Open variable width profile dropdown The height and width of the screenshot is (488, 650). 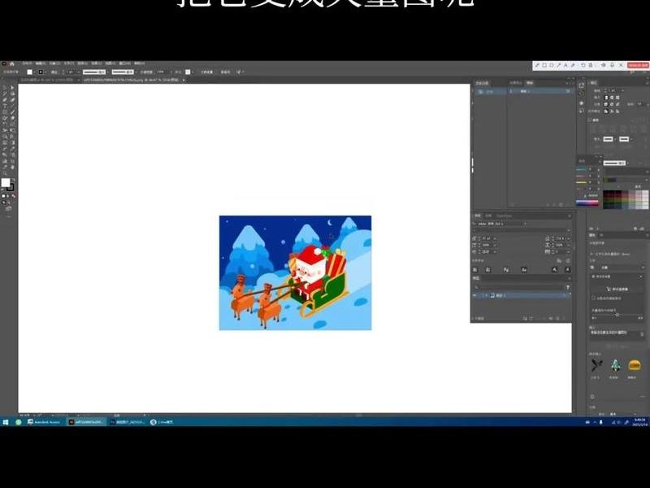[x=108, y=72]
